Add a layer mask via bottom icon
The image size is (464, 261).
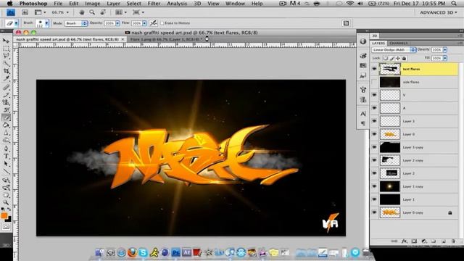click(x=414, y=241)
